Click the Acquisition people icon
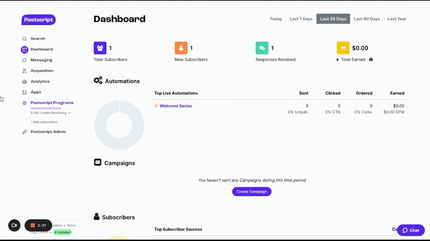Viewport: 430px width, 241px height. 25,71
